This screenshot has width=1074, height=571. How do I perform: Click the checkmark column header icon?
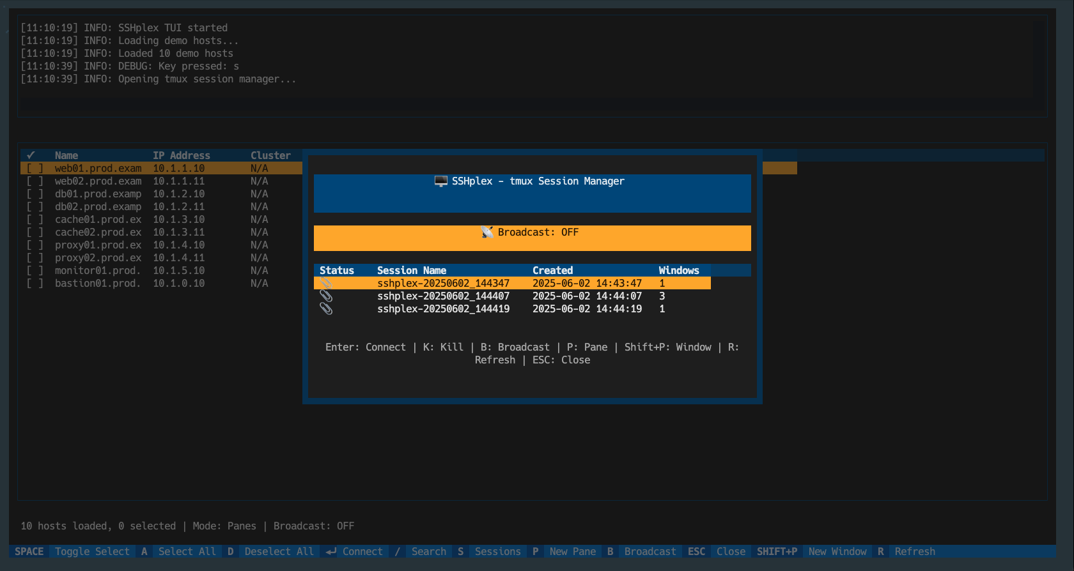[31, 155]
